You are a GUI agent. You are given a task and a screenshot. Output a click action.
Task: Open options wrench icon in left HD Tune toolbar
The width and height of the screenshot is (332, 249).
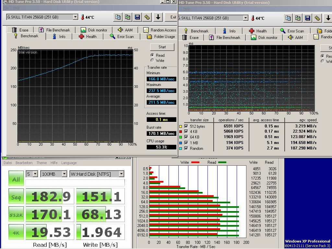tap(148, 17)
